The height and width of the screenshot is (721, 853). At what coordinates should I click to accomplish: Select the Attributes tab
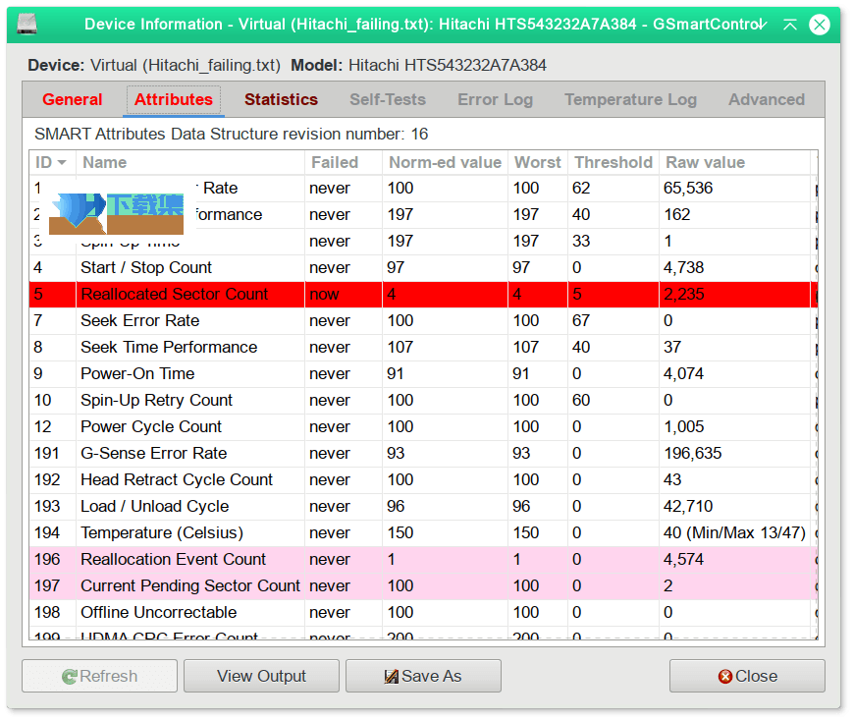[174, 99]
